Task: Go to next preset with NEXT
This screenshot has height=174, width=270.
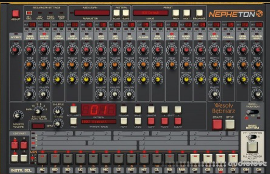Action: point(187,13)
